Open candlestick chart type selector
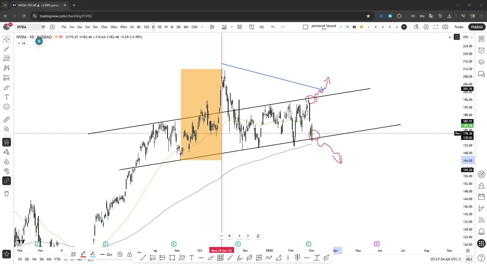 [212, 27]
